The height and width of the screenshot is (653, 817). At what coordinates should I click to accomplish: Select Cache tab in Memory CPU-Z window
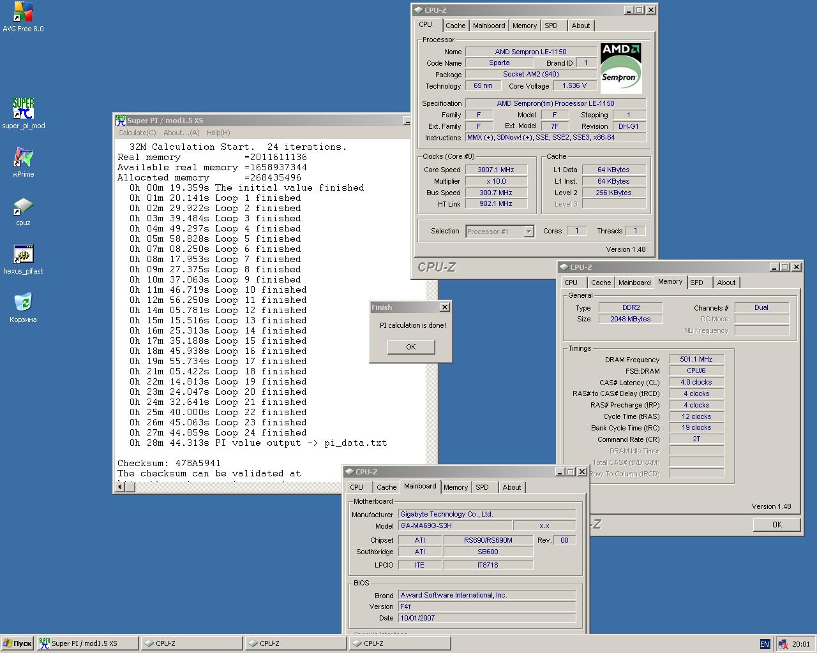pyautogui.click(x=601, y=282)
